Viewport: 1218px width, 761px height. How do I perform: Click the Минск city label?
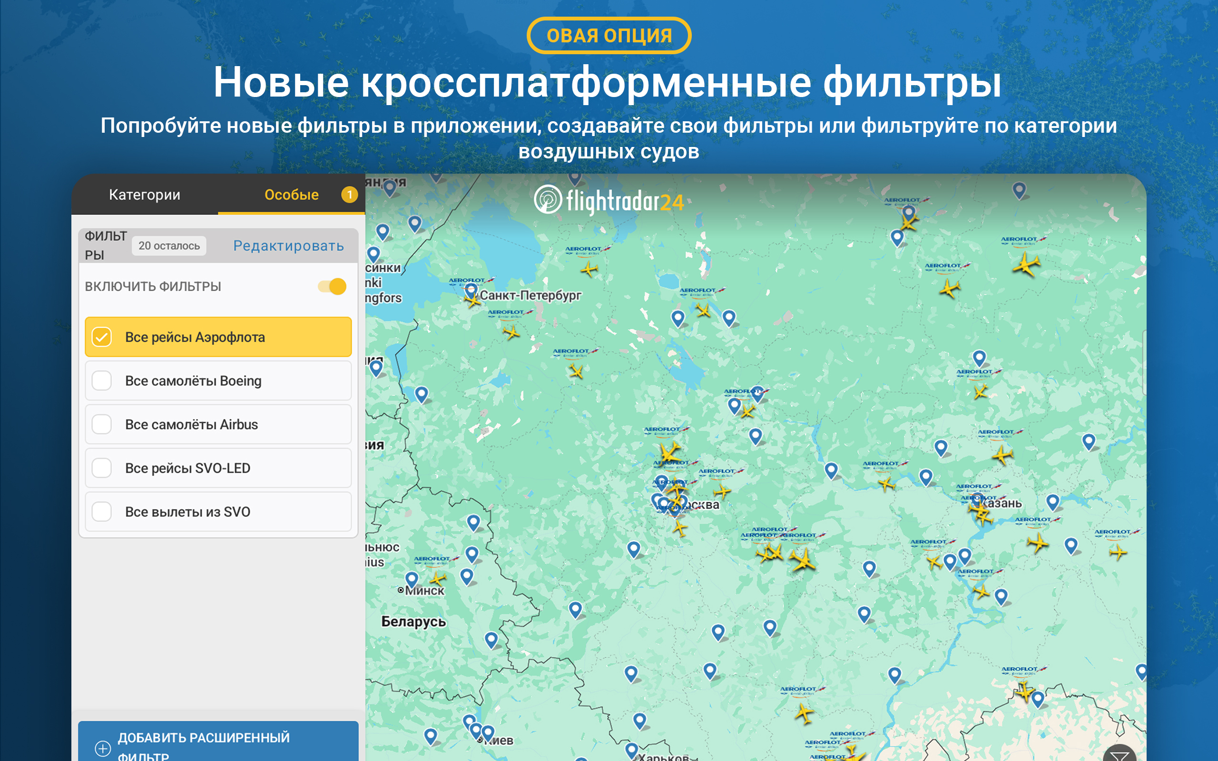[425, 591]
